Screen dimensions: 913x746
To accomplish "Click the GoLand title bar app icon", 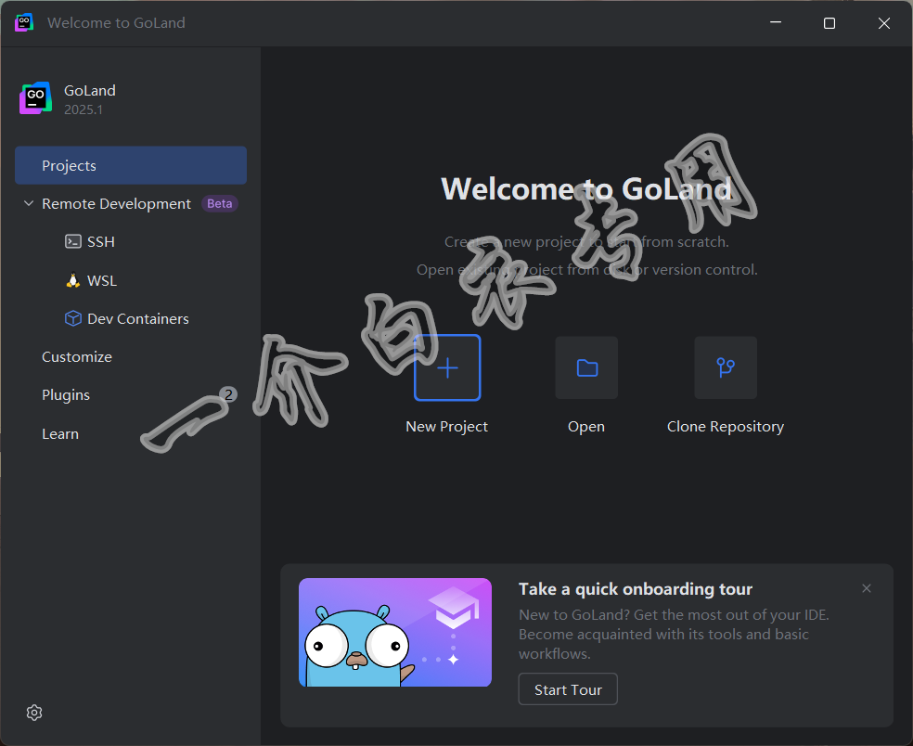I will tap(24, 22).
